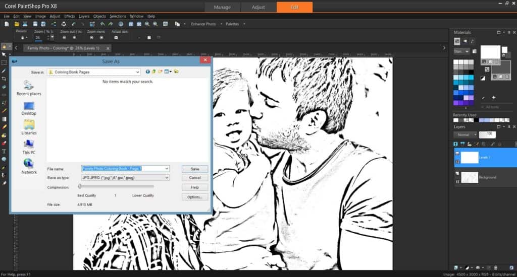Image resolution: width=517 pixels, height=277 pixels.
Task: Open the layer blend mode Normal dropdown
Action: (464, 135)
